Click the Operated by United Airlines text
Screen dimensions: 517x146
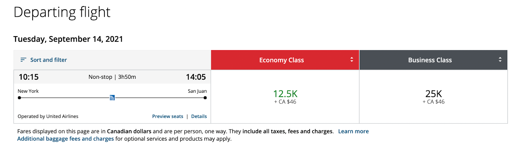click(48, 116)
